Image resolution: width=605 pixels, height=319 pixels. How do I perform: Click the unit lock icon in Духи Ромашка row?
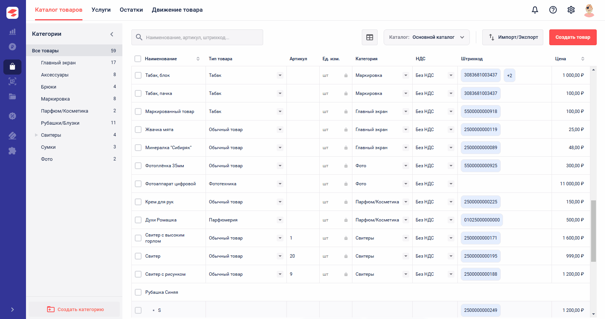[x=346, y=220]
